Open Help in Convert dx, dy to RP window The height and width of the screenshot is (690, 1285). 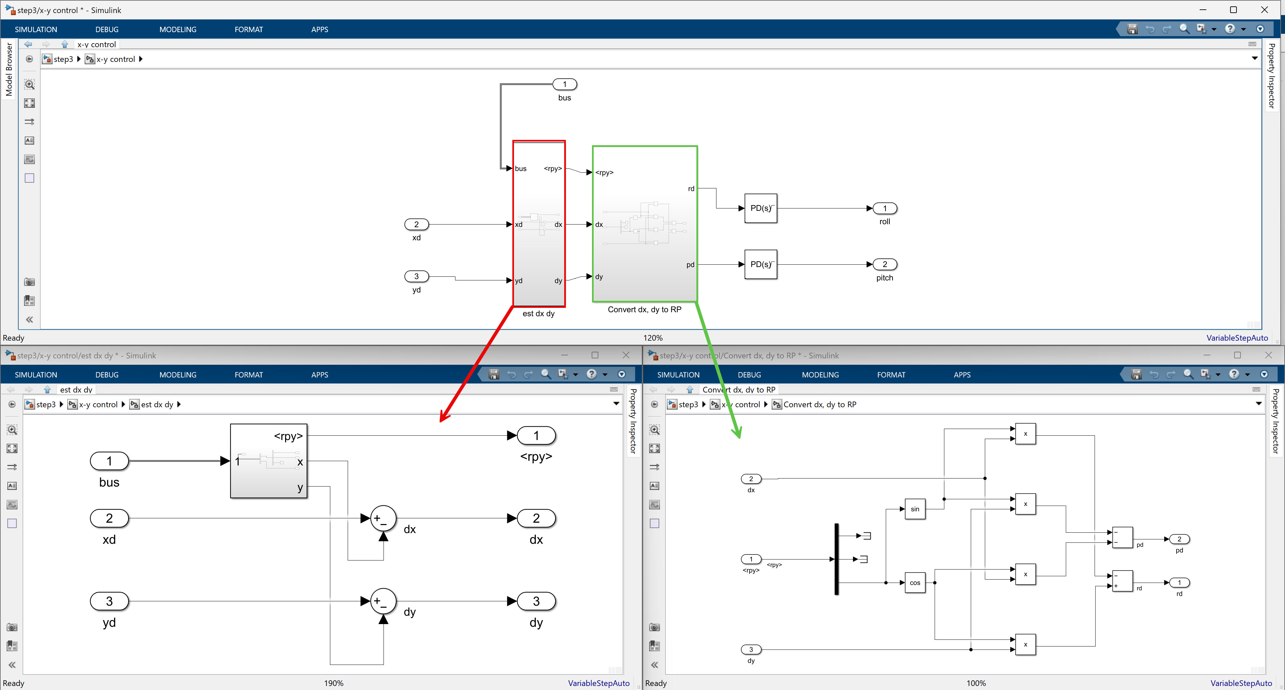coord(1234,374)
